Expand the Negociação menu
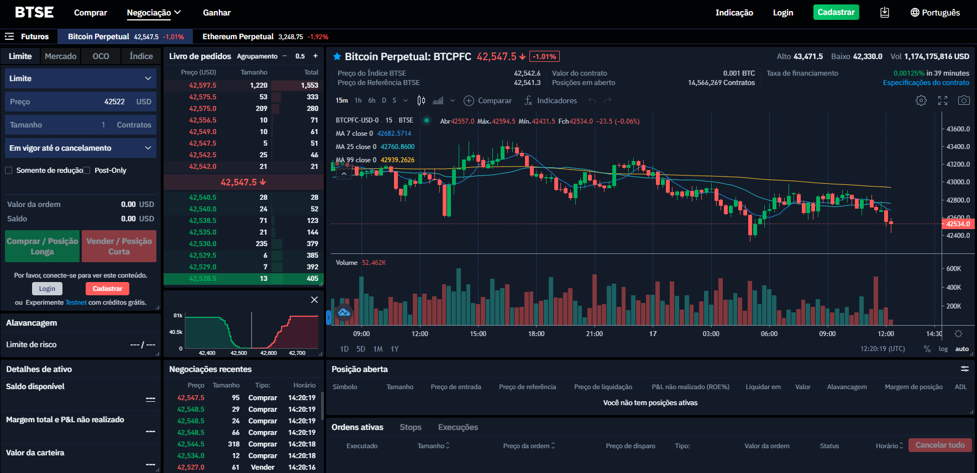The width and height of the screenshot is (977, 473). pyautogui.click(x=154, y=12)
